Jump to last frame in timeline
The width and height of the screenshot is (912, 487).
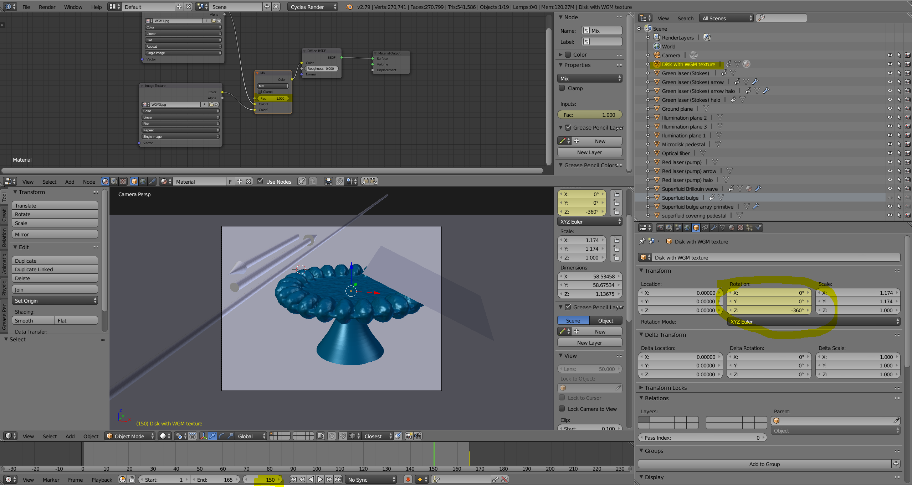[338, 480]
